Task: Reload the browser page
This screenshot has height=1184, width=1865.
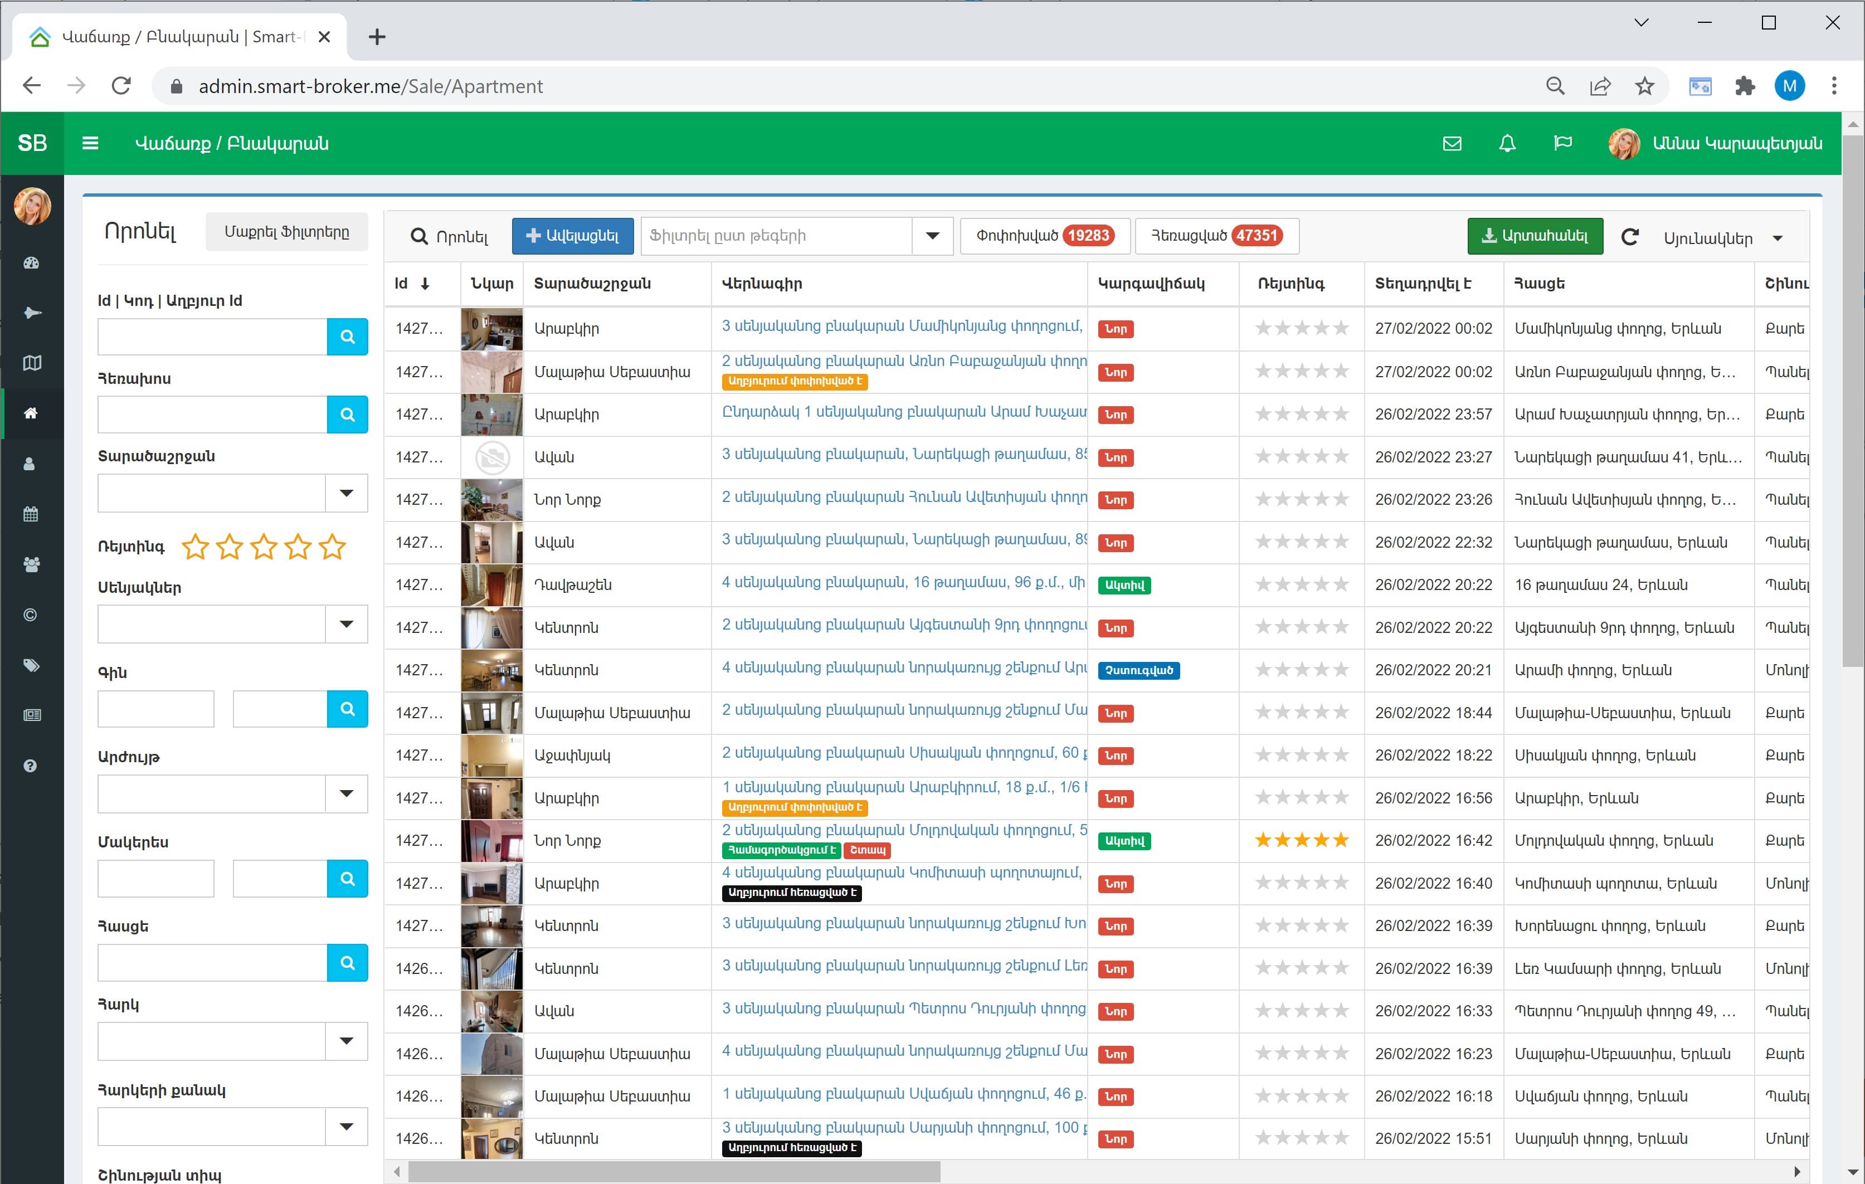Action: tap(121, 85)
